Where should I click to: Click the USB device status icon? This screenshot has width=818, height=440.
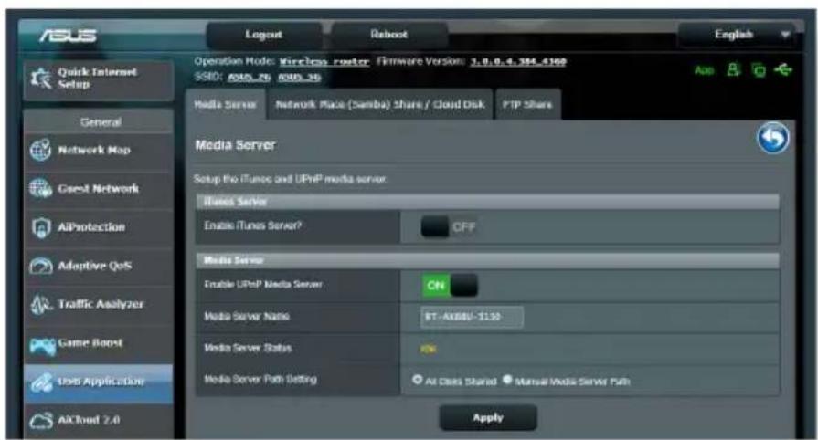pyautogui.click(x=783, y=68)
